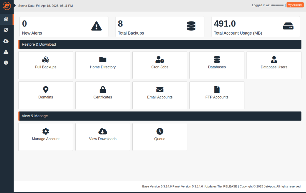The image size is (306, 193).
Task: Click the Home Directory folder icon
Action: coord(103,60)
